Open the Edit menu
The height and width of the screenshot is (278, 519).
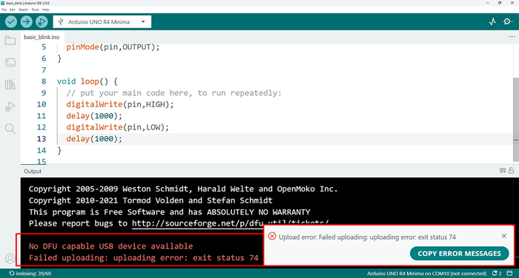13,10
